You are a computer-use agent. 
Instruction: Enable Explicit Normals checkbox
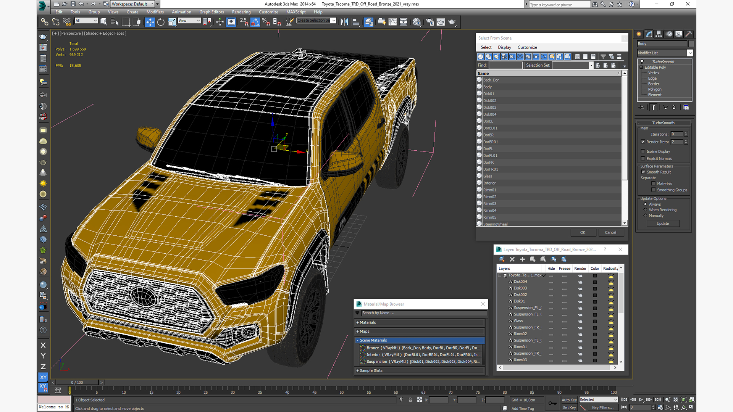point(643,159)
